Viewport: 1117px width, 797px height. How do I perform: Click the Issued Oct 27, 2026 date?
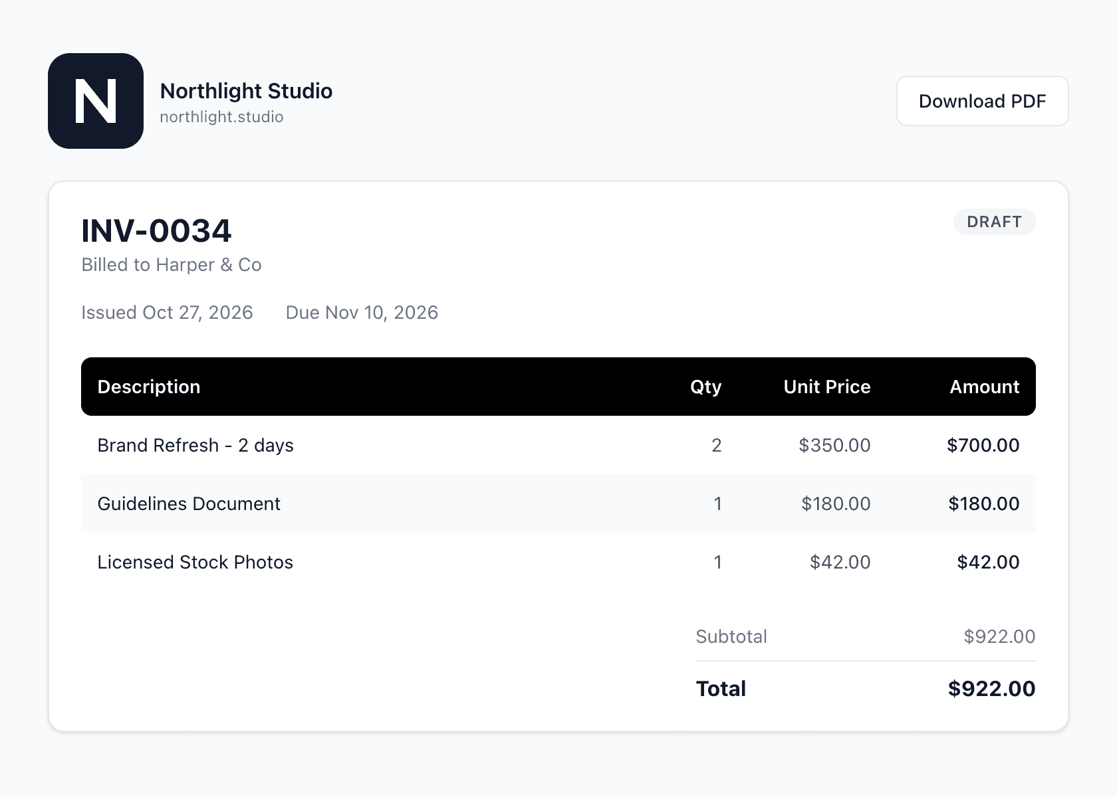167,313
